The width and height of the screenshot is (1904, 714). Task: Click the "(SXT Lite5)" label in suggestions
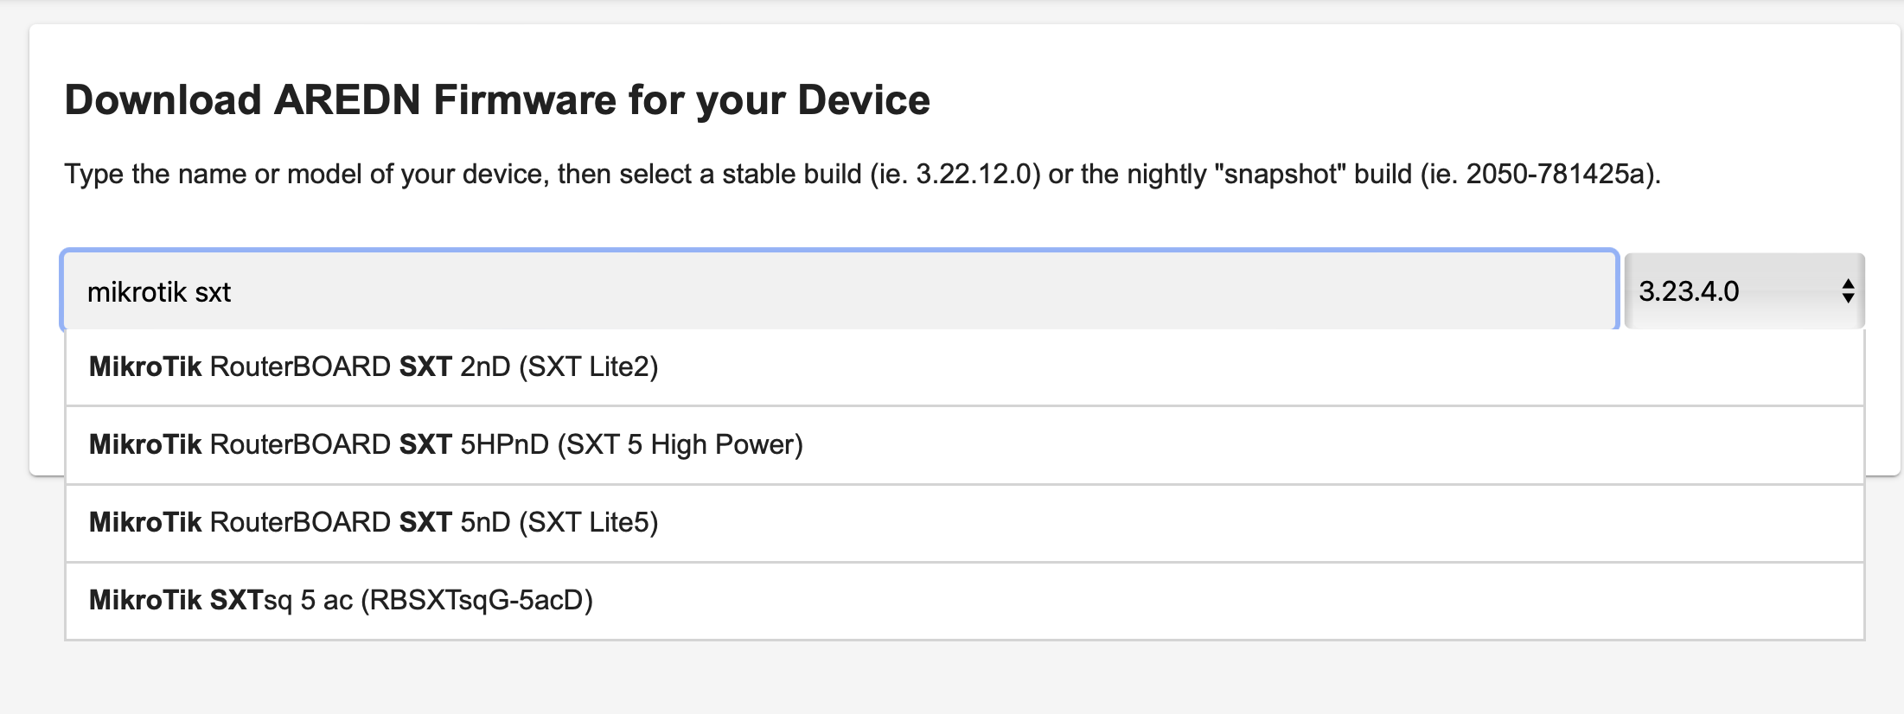coord(589,523)
